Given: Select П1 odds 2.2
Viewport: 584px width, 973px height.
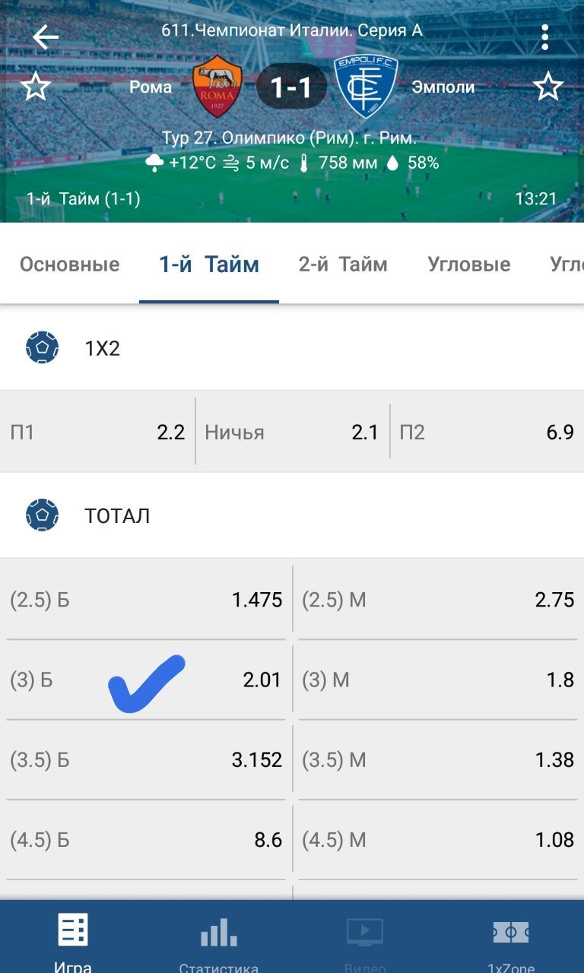Looking at the screenshot, I should click(97, 433).
